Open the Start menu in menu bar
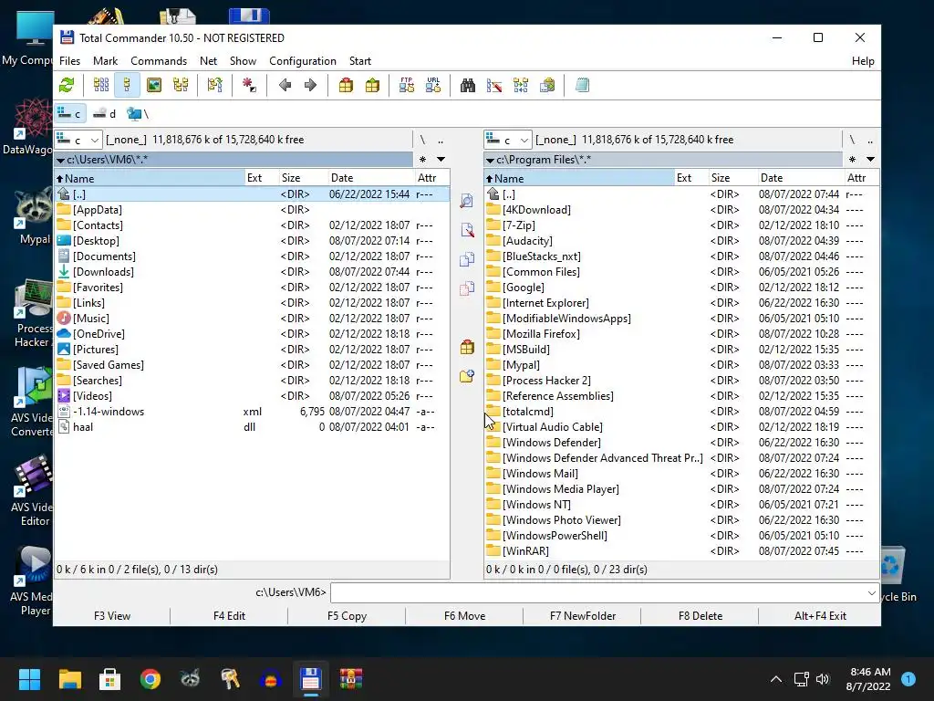The height and width of the screenshot is (701, 934). [x=359, y=61]
